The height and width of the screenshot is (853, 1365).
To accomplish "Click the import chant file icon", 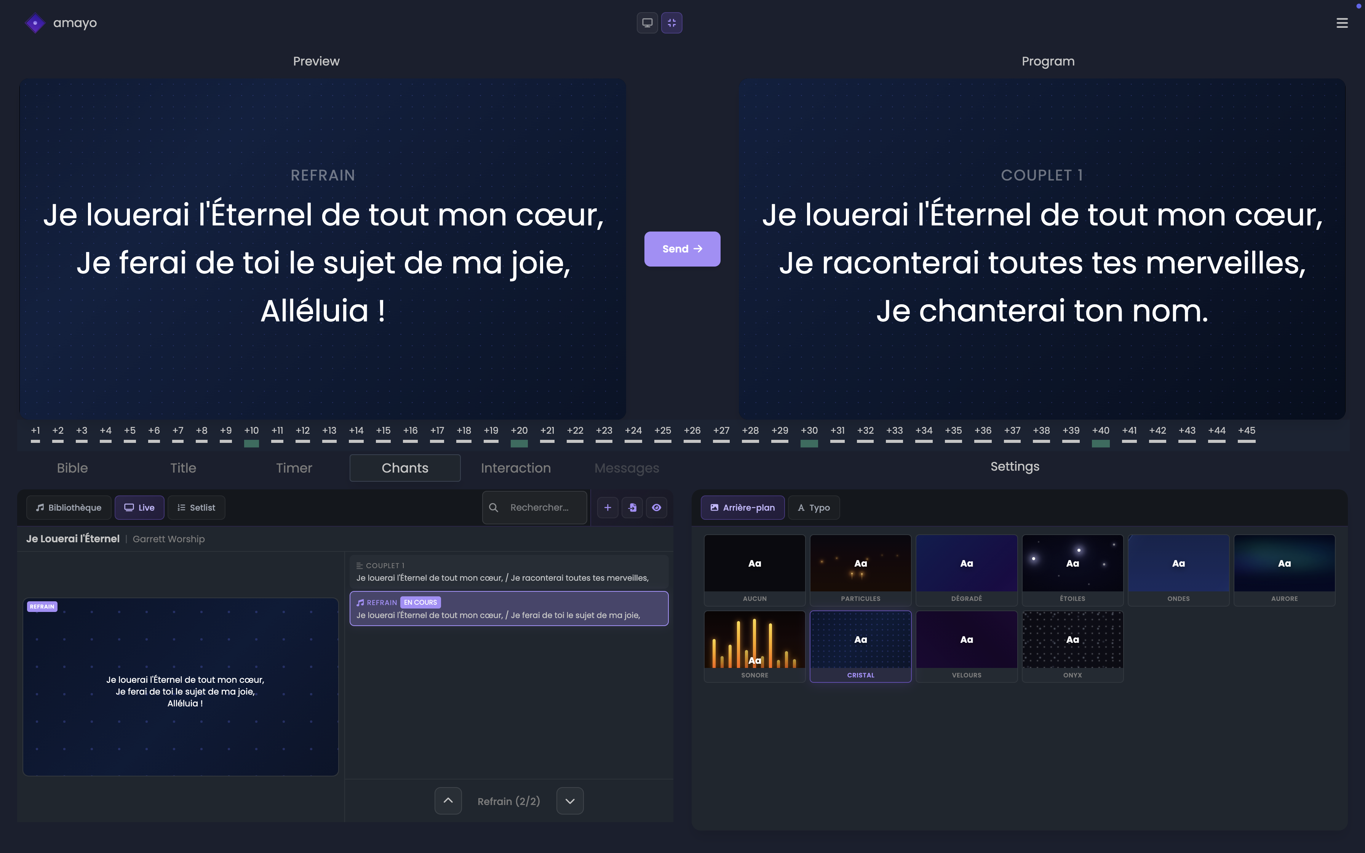I will 632,507.
